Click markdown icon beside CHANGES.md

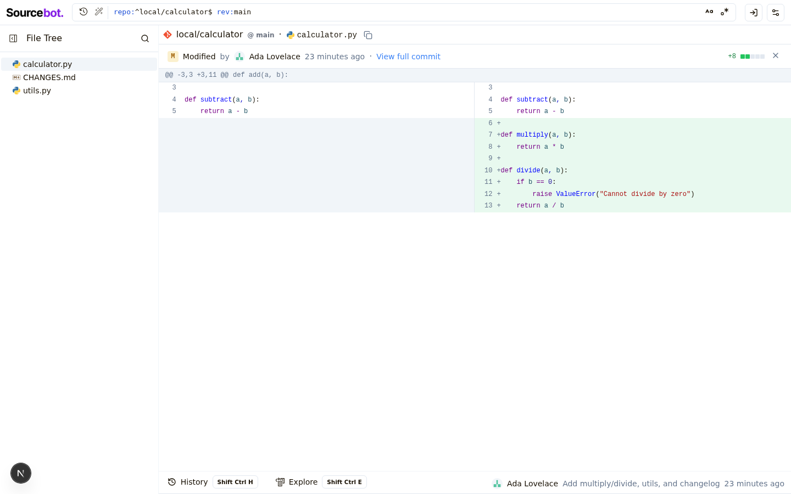(16, 77)
